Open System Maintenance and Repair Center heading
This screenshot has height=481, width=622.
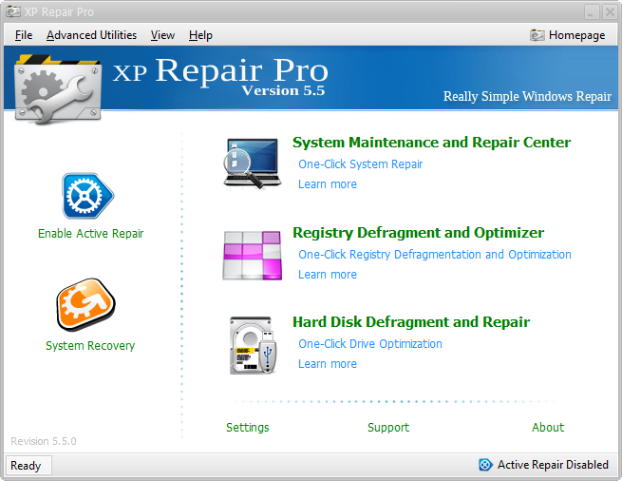(431, 143)
